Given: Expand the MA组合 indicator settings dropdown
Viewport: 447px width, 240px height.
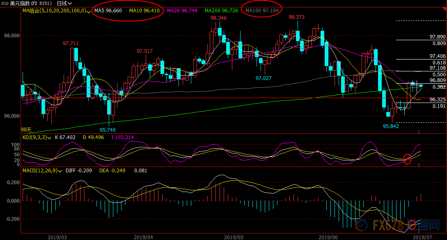Looking at the screenshot, I should tap(89, 11).
